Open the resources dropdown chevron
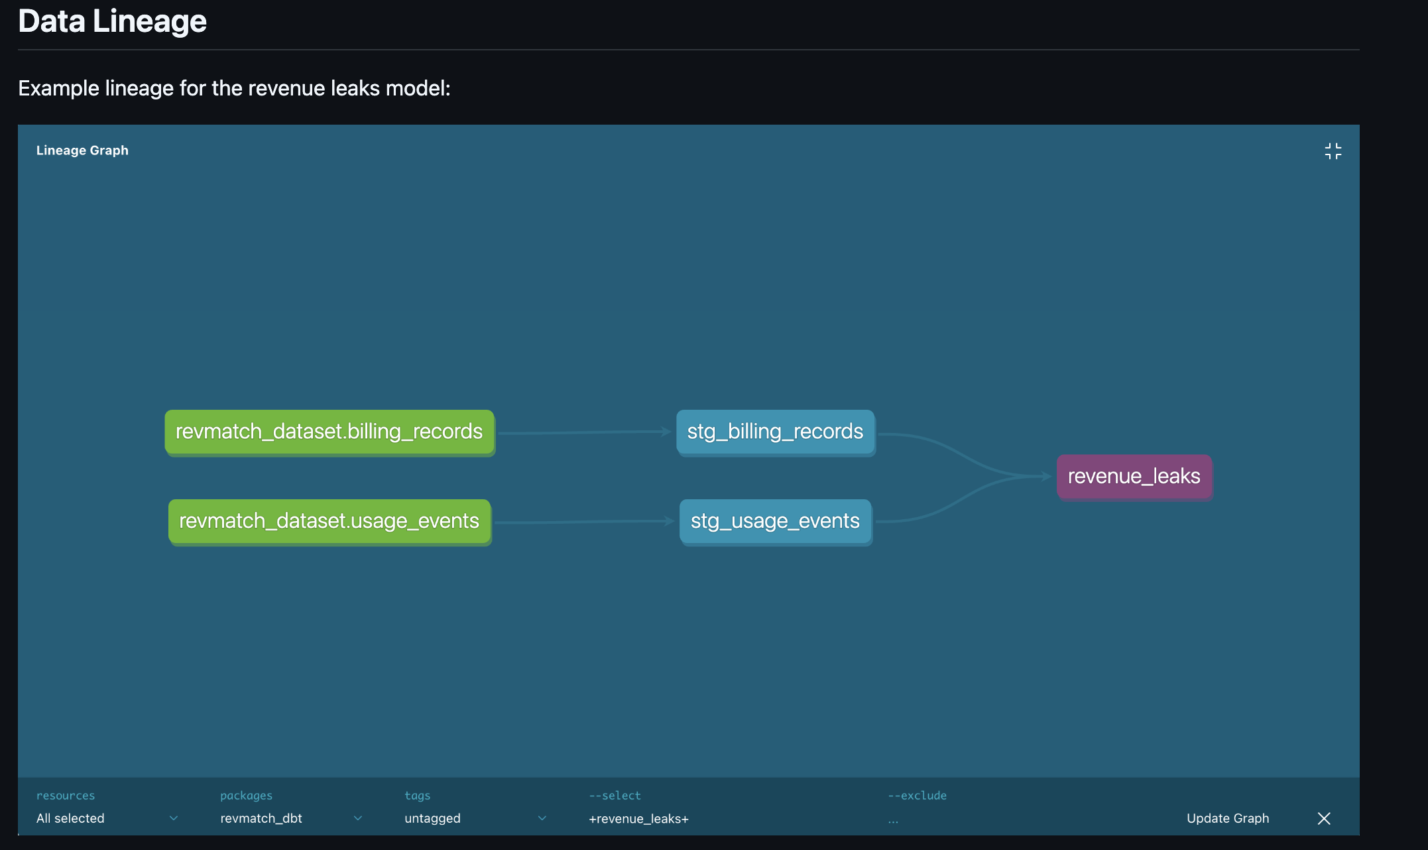The image size is (1428, 850). [x=174, y=818]
